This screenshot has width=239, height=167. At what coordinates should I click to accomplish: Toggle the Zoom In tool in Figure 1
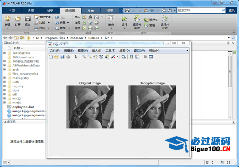point(84,57)
